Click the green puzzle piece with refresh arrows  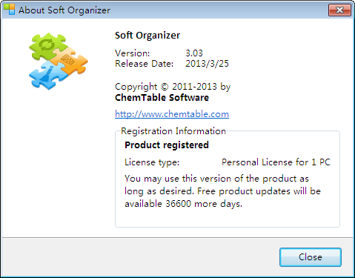(x=47, y=46)
